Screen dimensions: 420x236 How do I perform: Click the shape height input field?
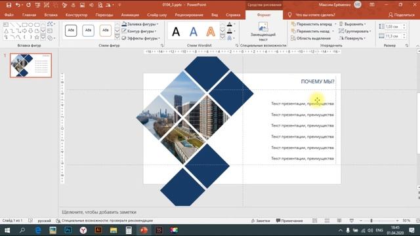[x=392, y=26]
